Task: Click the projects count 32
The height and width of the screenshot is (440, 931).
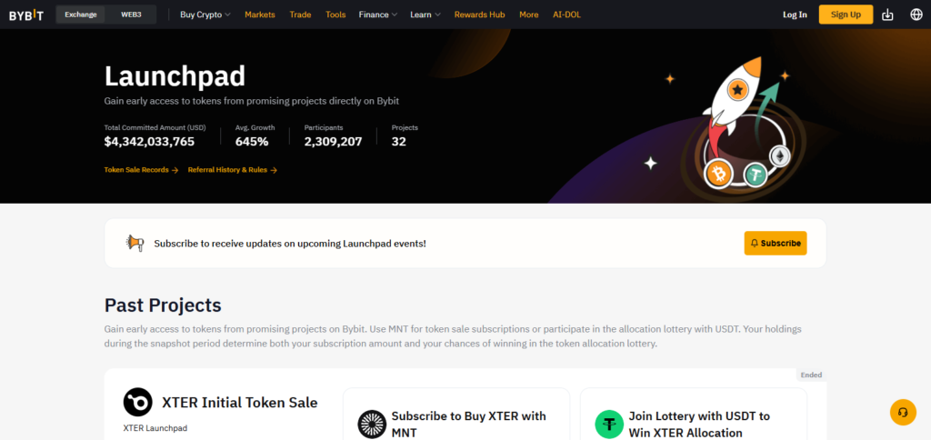Action: [x=399, y=141]
